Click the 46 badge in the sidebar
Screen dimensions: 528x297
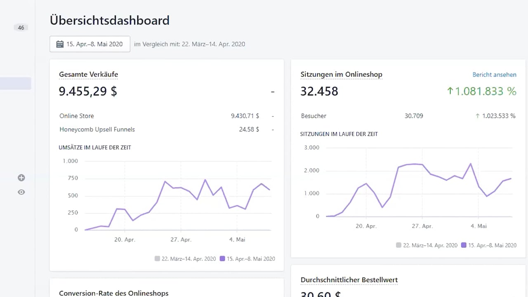[x=21, y=28]
